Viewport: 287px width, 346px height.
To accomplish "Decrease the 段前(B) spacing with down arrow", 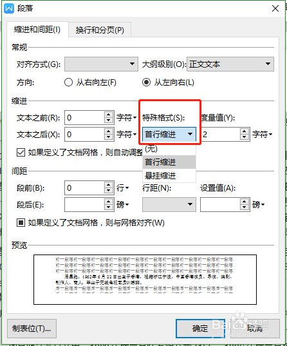I will pos(109,191).
